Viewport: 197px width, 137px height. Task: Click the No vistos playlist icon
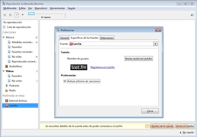(x=9, y=81)
